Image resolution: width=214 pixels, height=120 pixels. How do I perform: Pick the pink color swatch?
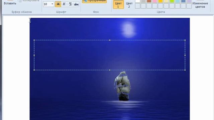155,1
